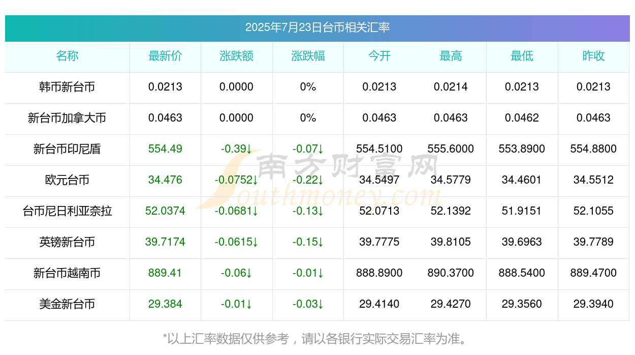
Task: Click the change percent -0.03↓
Action: pyautogui.click(x=308, y=304)
